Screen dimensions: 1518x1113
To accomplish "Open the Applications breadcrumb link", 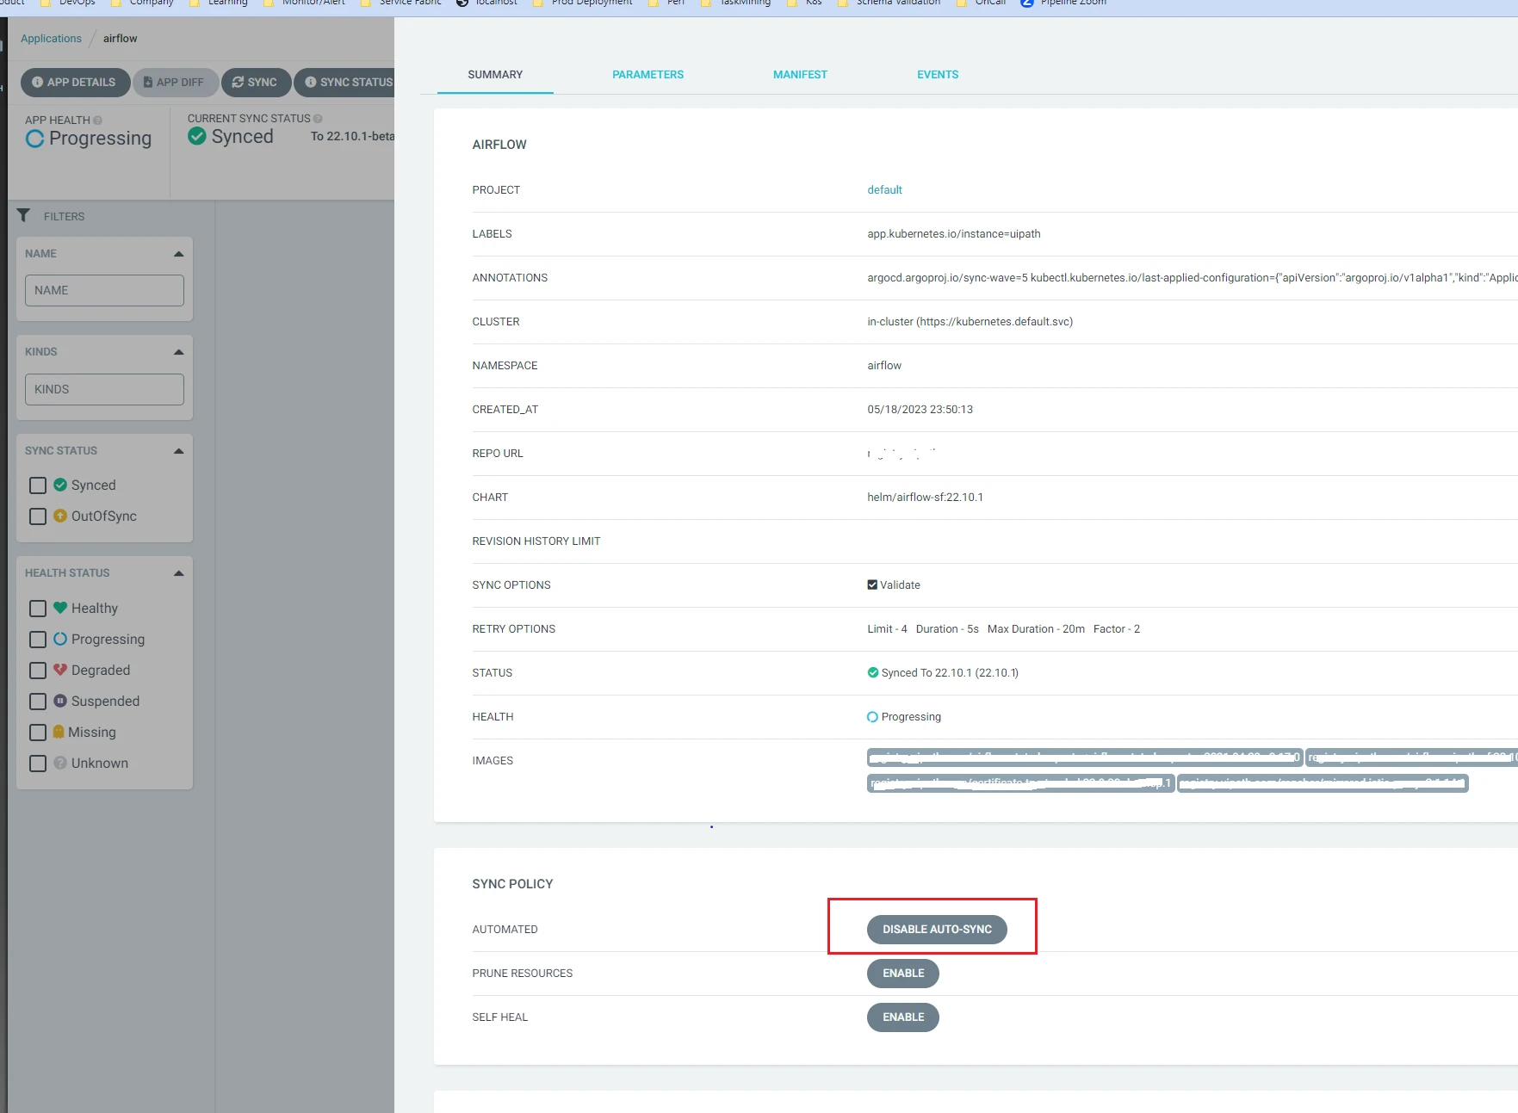I will pyautogui.click(x=51, y=39).
